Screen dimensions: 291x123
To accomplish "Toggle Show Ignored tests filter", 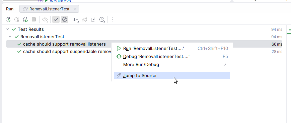I will pos(65,19).
